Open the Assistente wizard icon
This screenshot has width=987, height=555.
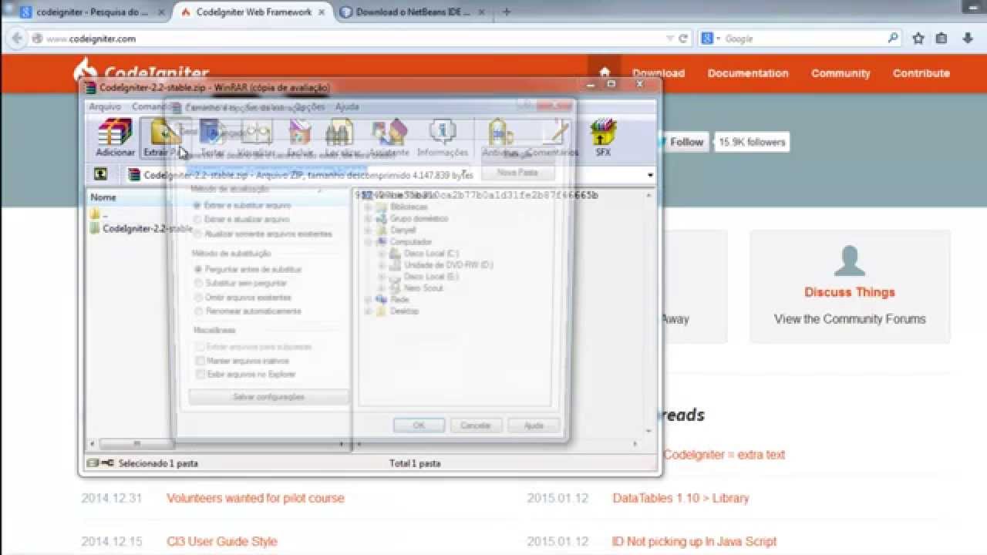[x=389, y=133]
